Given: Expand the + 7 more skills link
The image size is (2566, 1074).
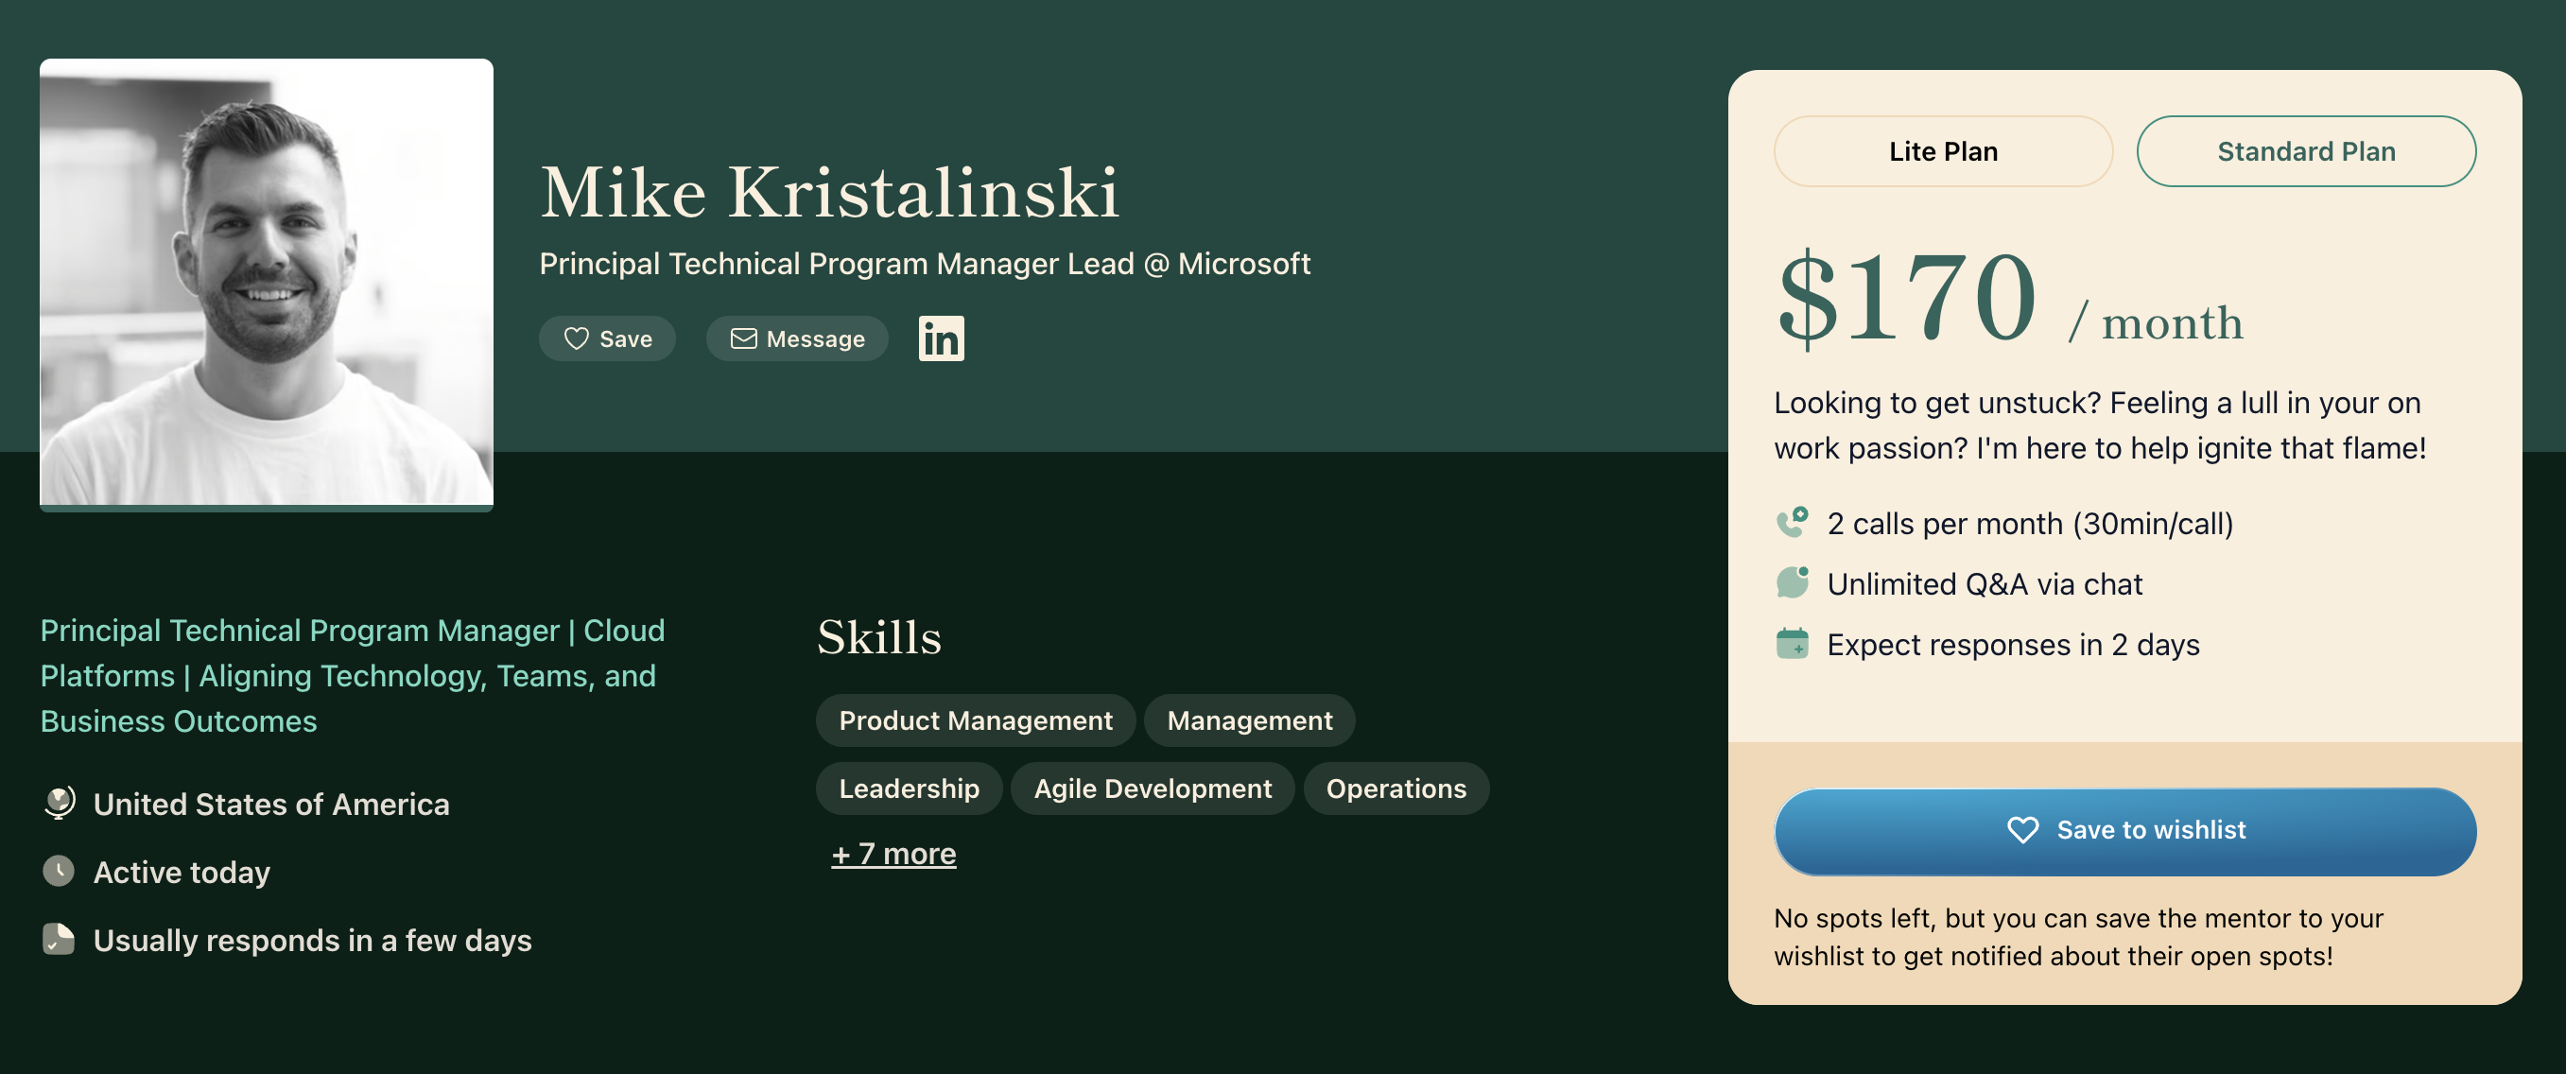Looking at the screenshot, I should click(893, 854).
